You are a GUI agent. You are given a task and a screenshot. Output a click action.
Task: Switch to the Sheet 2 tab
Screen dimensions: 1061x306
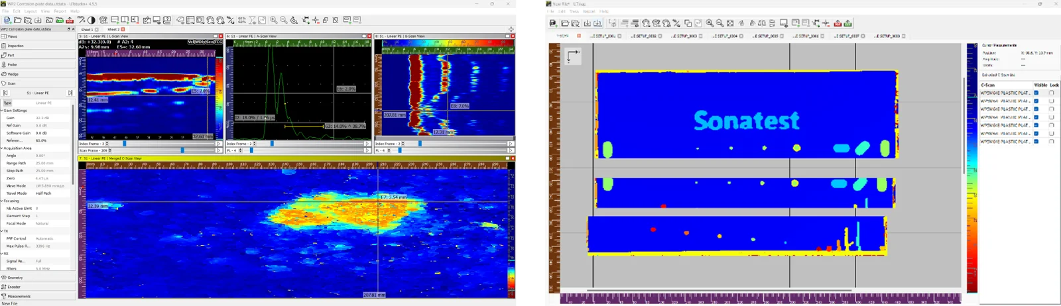(x=113, y=30)
